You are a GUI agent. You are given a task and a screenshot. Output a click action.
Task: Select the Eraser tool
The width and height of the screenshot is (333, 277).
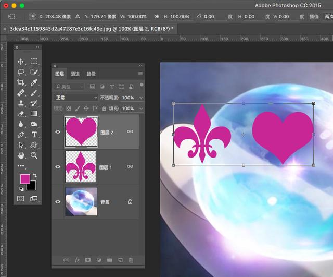21,114
